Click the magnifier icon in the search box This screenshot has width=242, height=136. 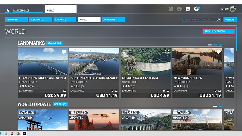point(219,19)
